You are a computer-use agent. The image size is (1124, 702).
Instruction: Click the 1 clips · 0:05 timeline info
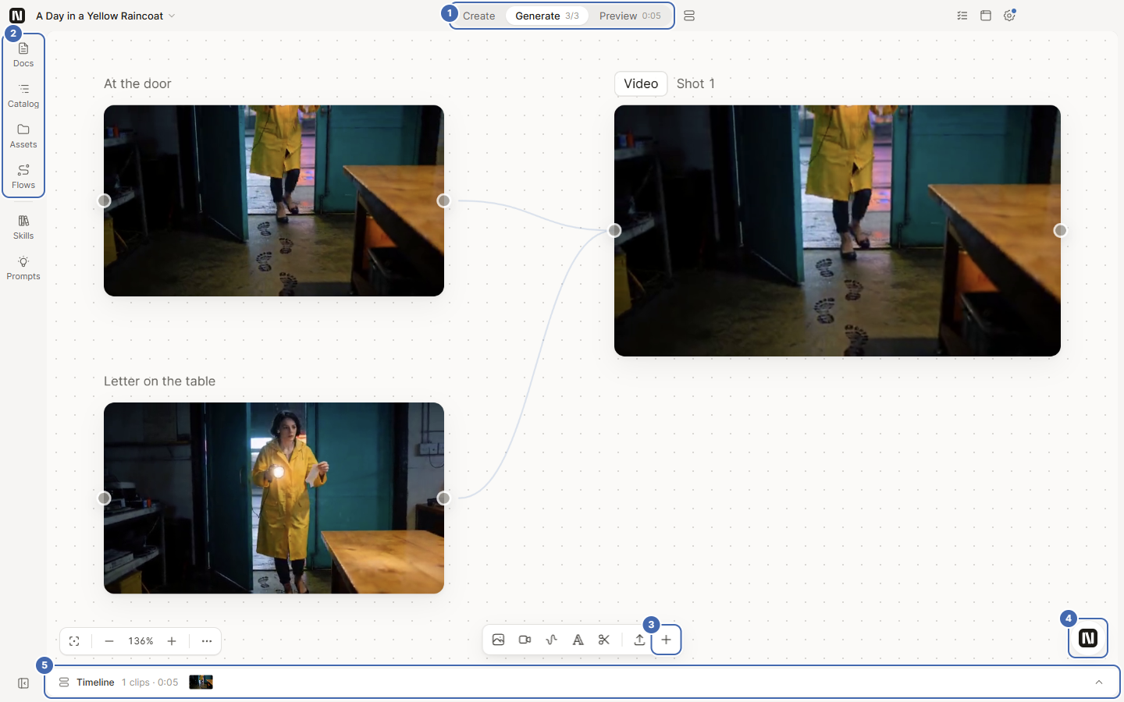click(150, 682)
